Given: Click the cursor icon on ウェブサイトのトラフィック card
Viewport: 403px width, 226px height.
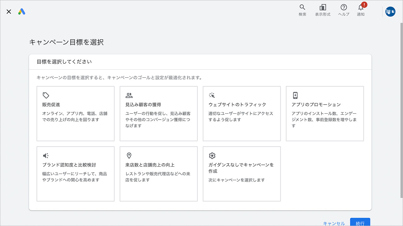Looking at the screenshot, I should [212, 95].
